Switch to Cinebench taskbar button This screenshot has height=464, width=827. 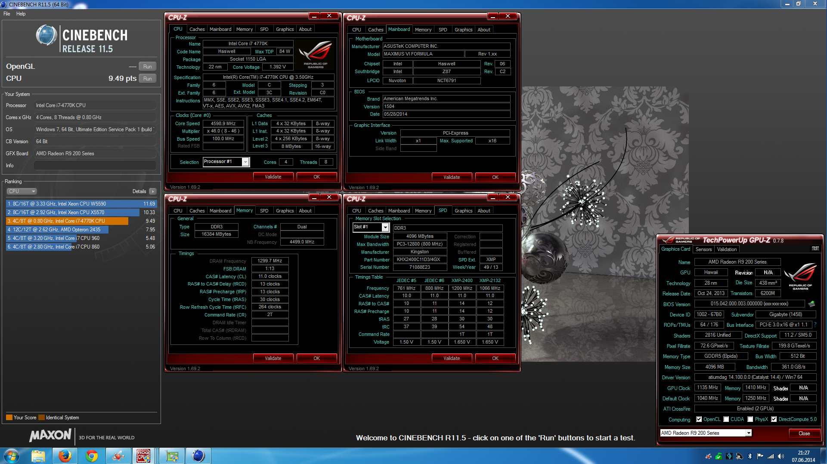[x=198, y=456]
